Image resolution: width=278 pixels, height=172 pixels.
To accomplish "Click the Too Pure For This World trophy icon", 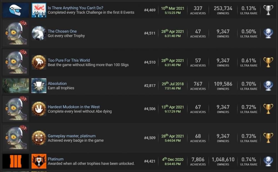I will click(38, 62).
